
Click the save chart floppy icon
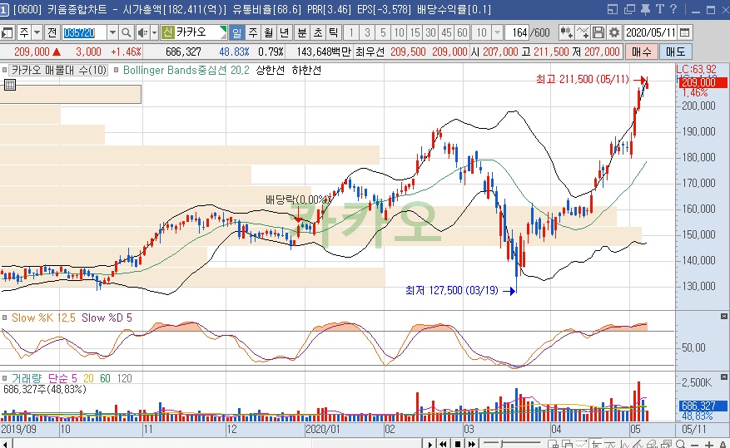[598, 32]
